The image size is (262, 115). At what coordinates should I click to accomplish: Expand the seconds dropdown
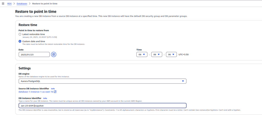coord(171,54)
